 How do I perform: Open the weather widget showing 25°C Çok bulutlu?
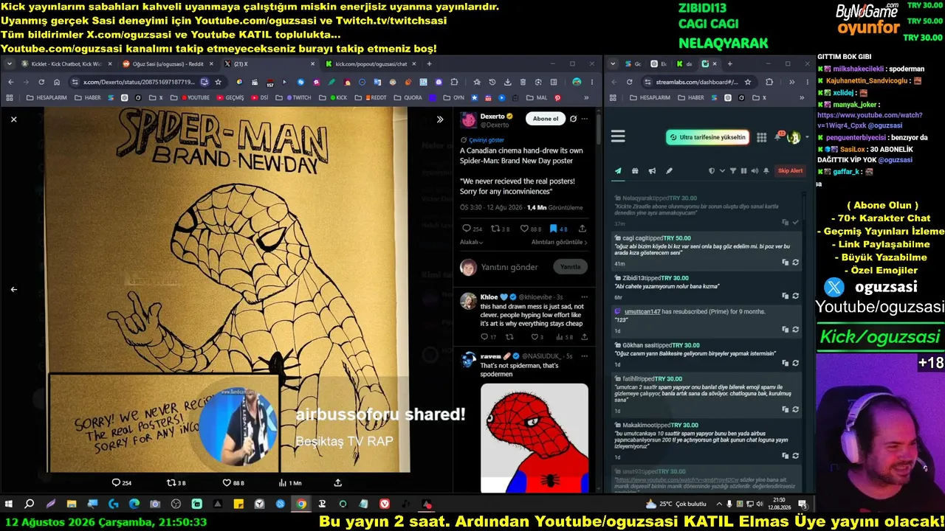coord(676,504)
